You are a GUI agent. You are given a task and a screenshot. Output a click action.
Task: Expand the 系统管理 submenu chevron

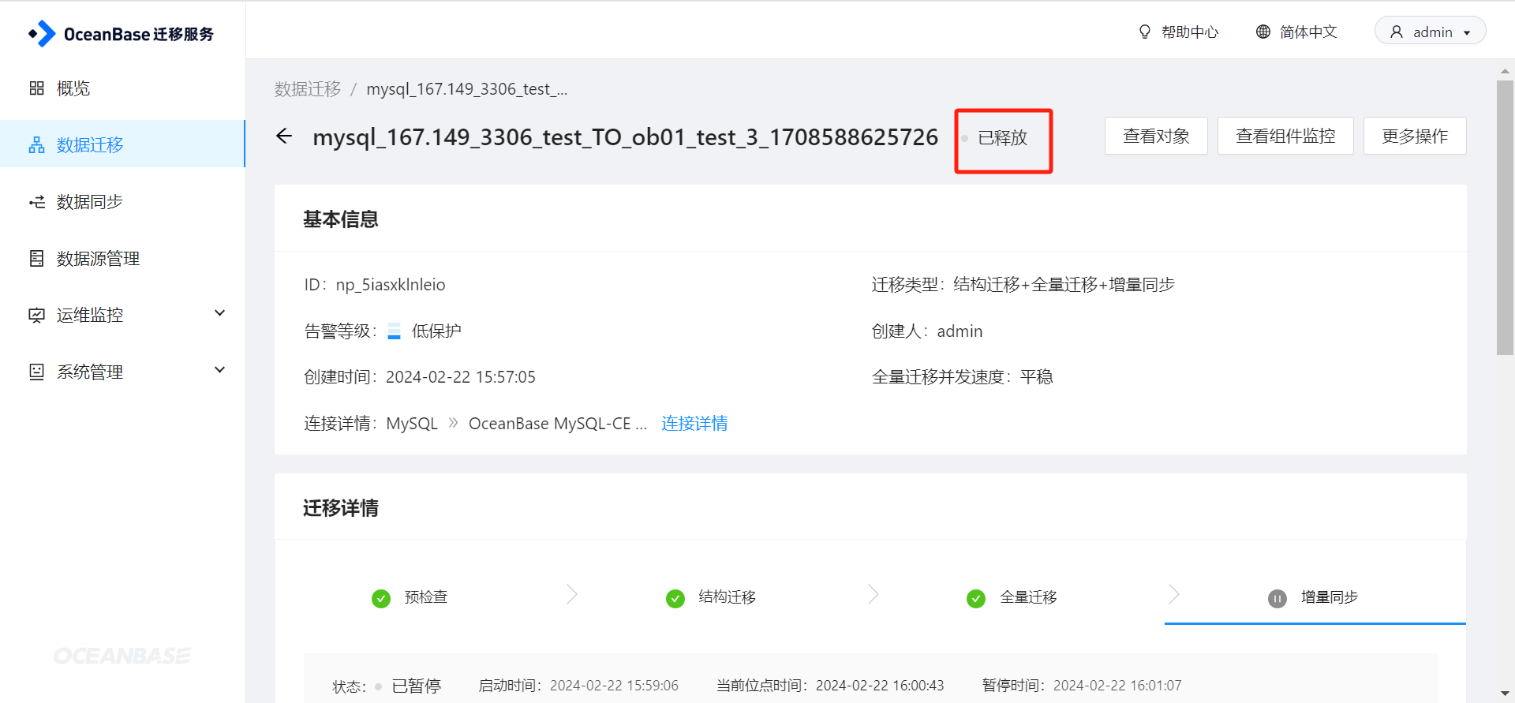tap(220, 370)
